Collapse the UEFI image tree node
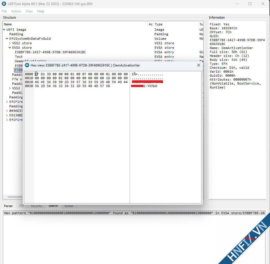The image size is (270, 264). (x=4, y=30)
